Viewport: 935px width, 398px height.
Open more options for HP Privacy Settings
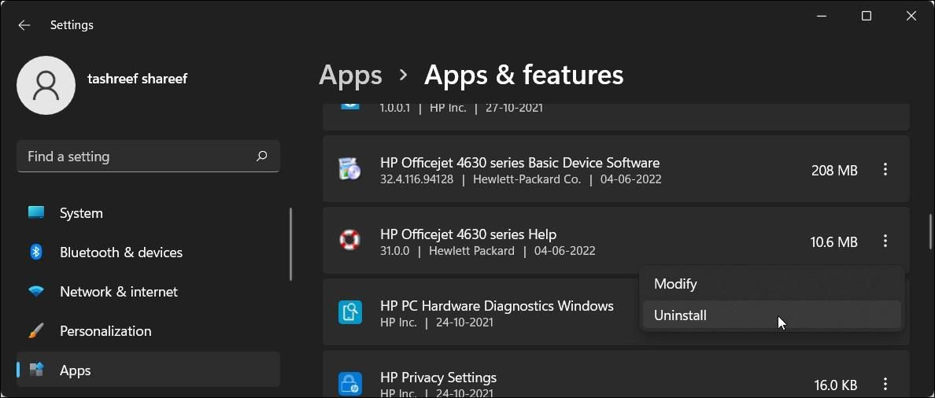pos(885,385)
